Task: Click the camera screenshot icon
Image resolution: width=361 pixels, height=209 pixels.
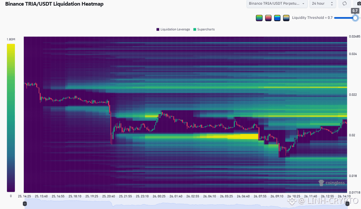Action: tap(359, 3)
